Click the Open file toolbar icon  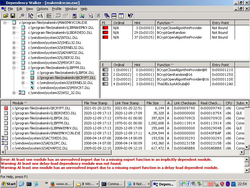pyautogui.click(x=6, y=16)
